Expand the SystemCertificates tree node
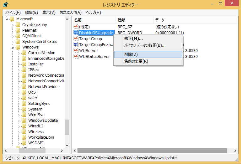Screen dimensions: 241x164 click(13, 42)
